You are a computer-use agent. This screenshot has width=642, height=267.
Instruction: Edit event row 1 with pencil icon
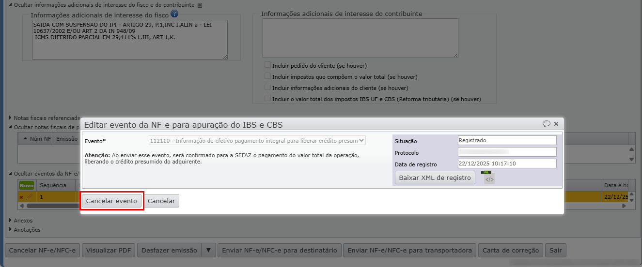(x=30, y=197)
